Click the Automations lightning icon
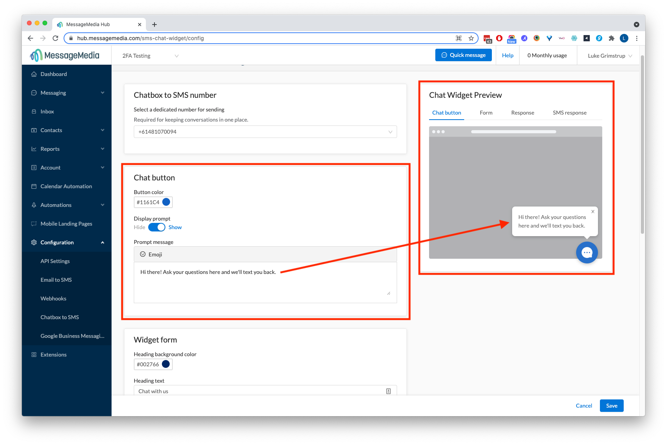The height and width of the screenshot is (445, 667). click(34, 205)
